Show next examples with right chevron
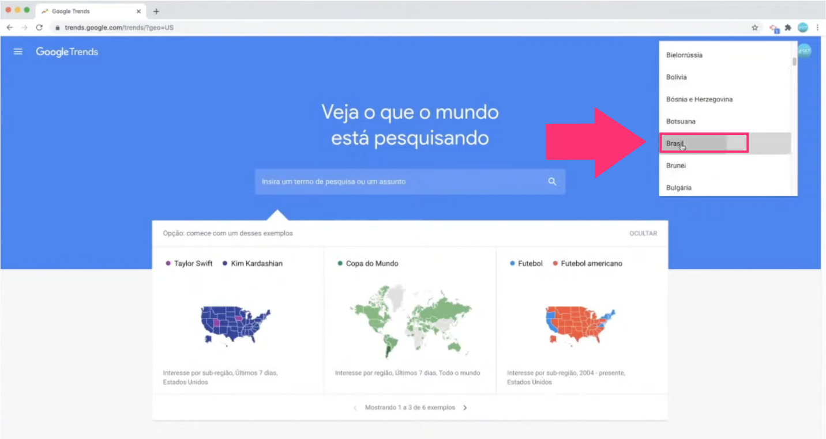 465,407
